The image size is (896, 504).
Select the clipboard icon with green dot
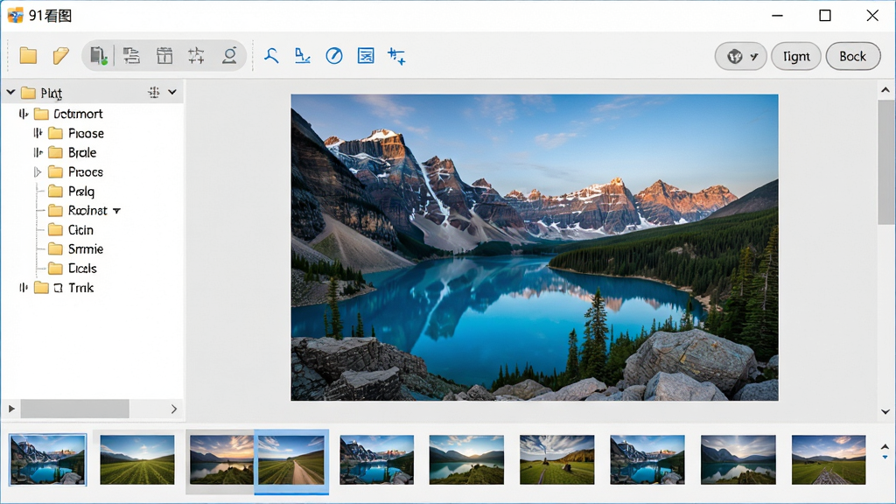(x=98, y=55)
